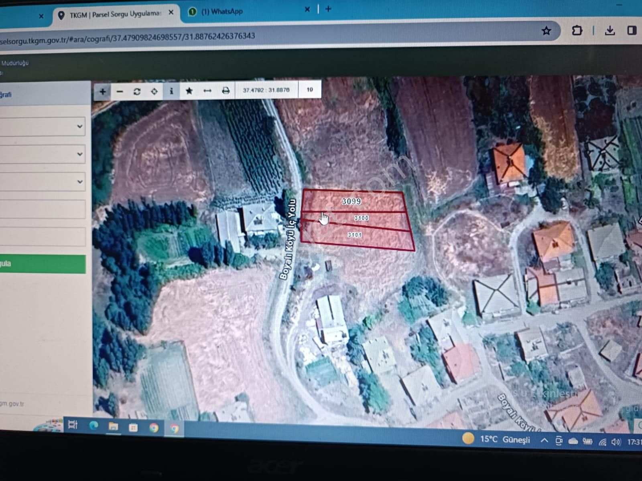This screenshot has height=481, width=642.
Task: Open the active Chrome taskbar window
Action: [174, 429]
